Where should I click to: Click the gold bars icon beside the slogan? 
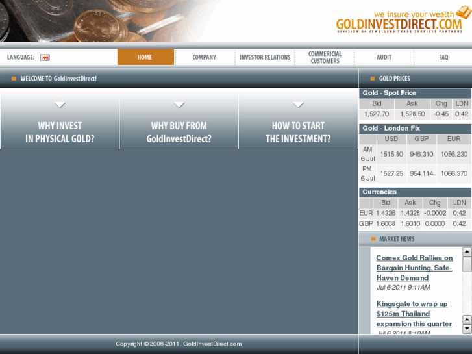[x=464, y=12]
